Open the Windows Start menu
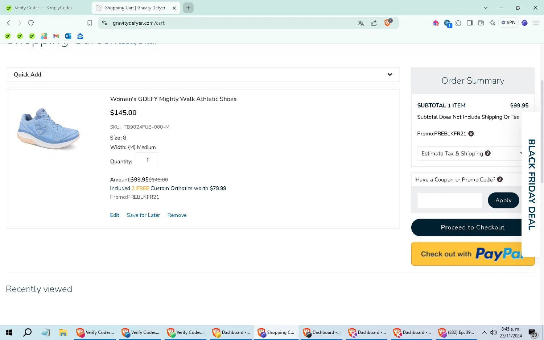The height and width of the screenshot is (340, 544). [9, 332]
